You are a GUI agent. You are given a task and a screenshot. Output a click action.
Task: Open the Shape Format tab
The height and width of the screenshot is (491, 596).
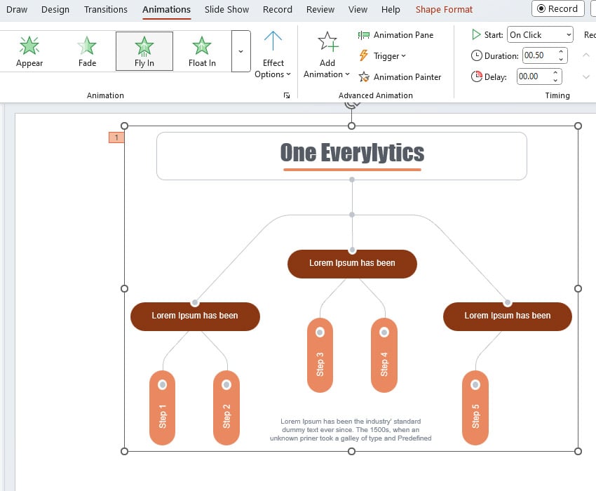pos(444,10)
